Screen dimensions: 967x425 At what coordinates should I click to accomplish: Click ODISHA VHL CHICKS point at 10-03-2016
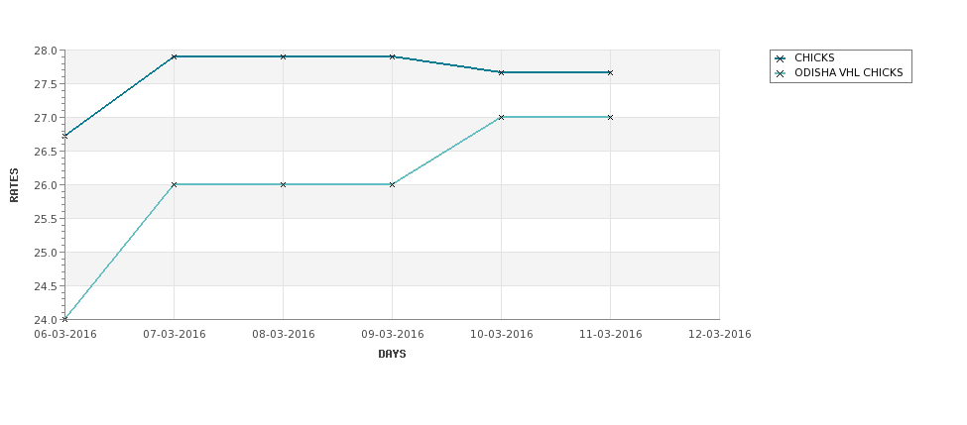[x=502, y=117]
